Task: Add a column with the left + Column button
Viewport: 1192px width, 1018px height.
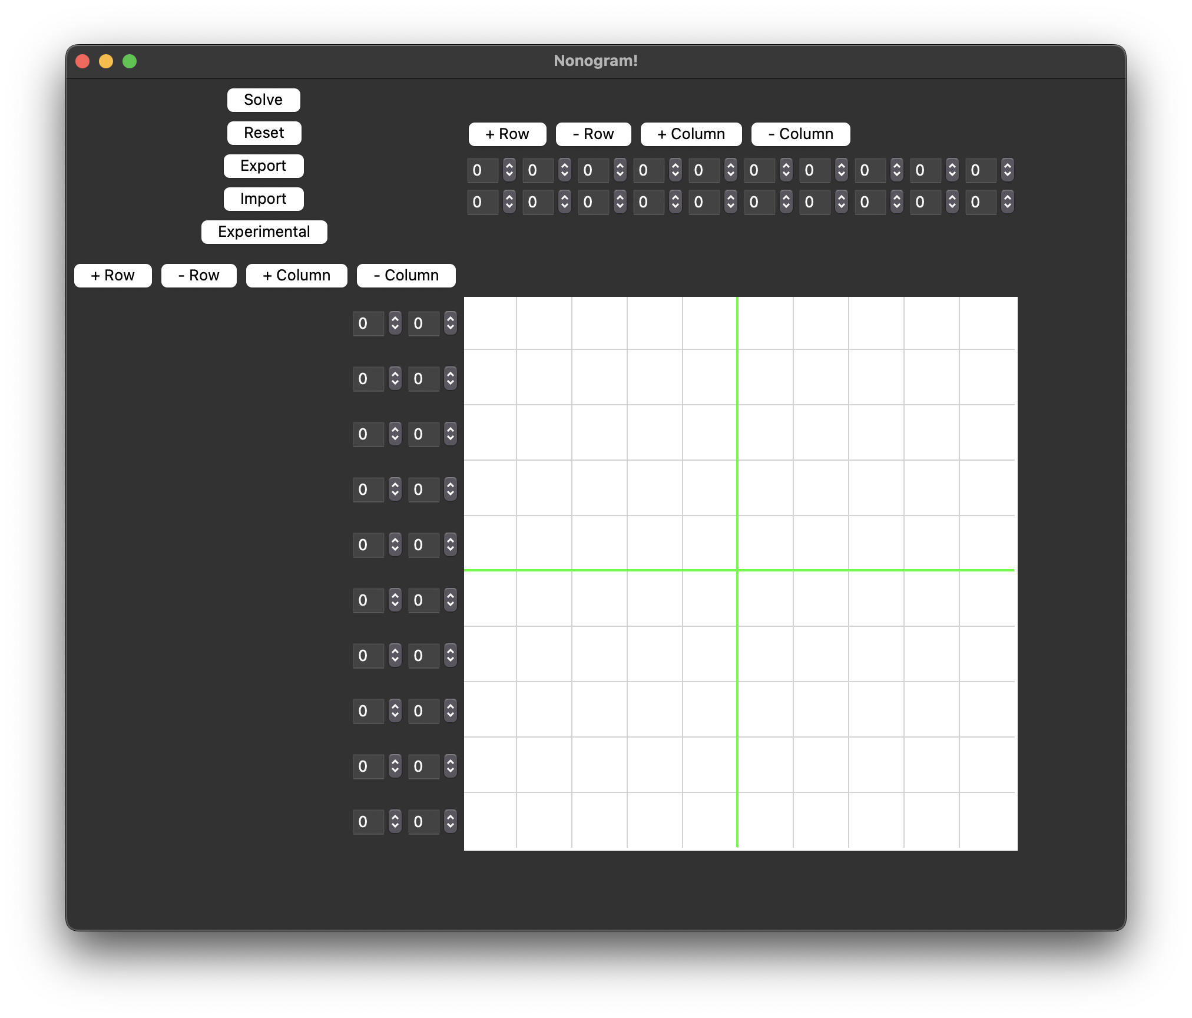Action: tap(296, 275)
